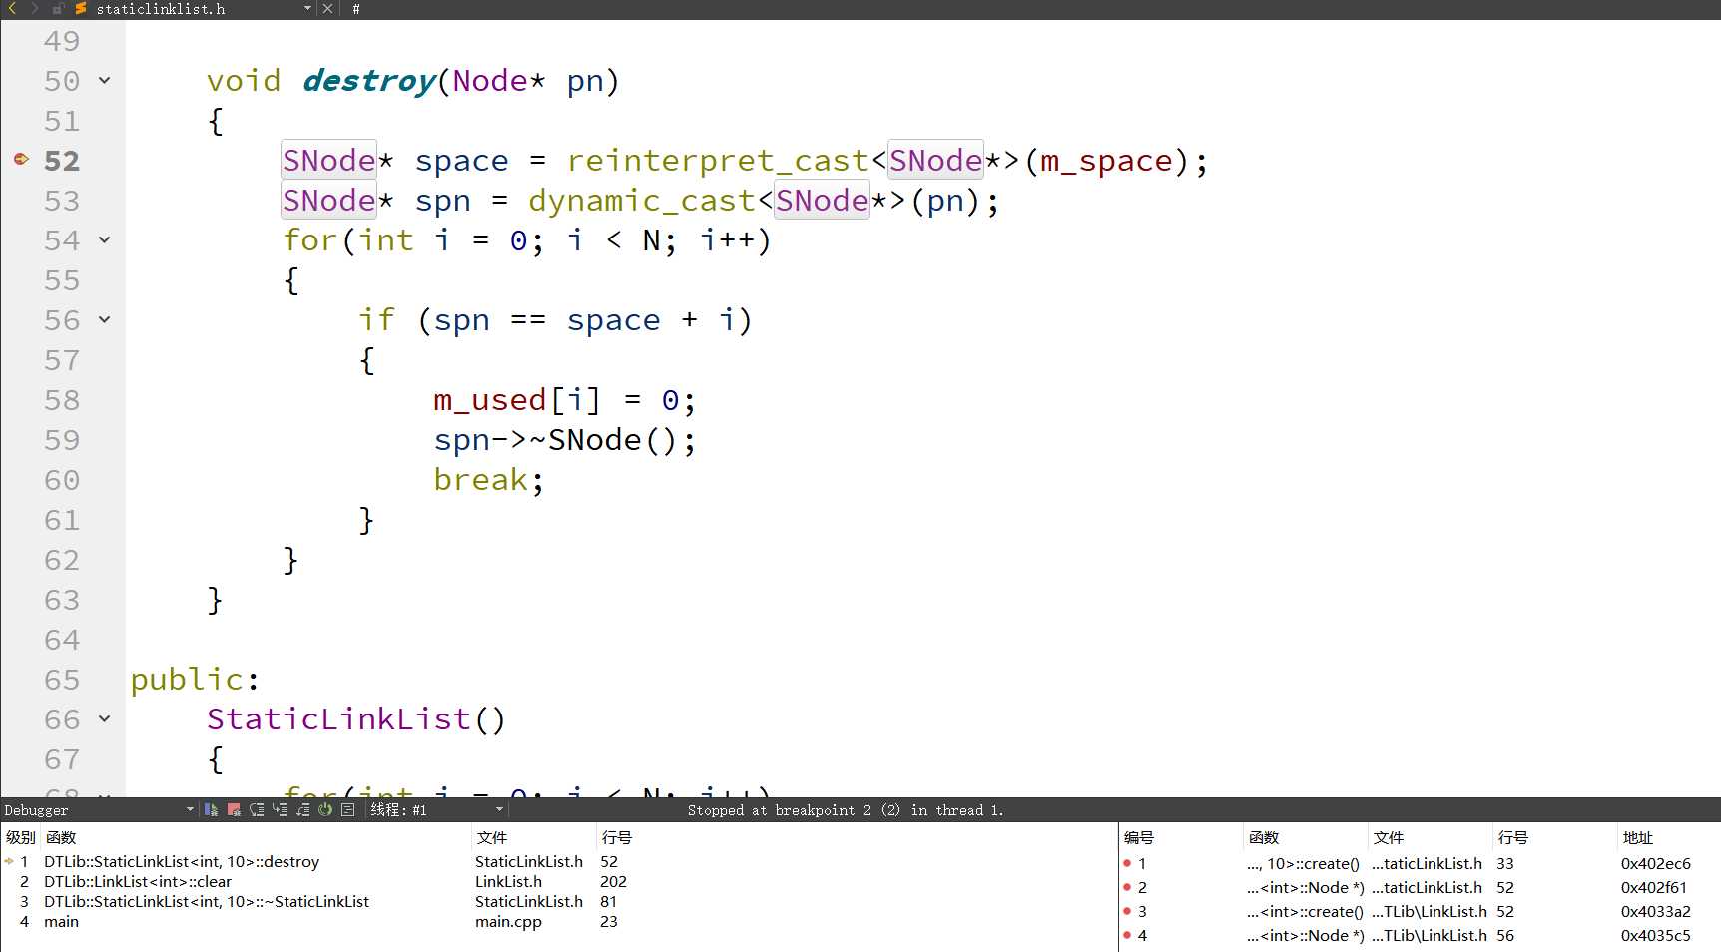Click the stack column header 行号
The width and height of the screenshot is (1721, 952).
pos(617,838)
